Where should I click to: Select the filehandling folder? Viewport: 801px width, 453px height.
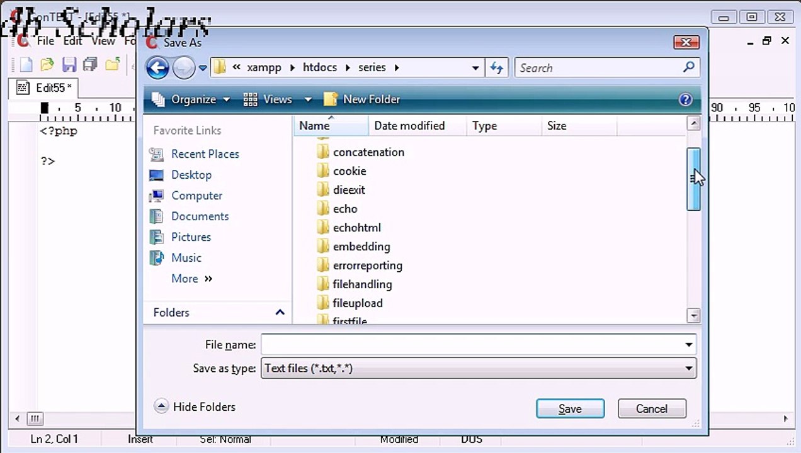(355, 284)
